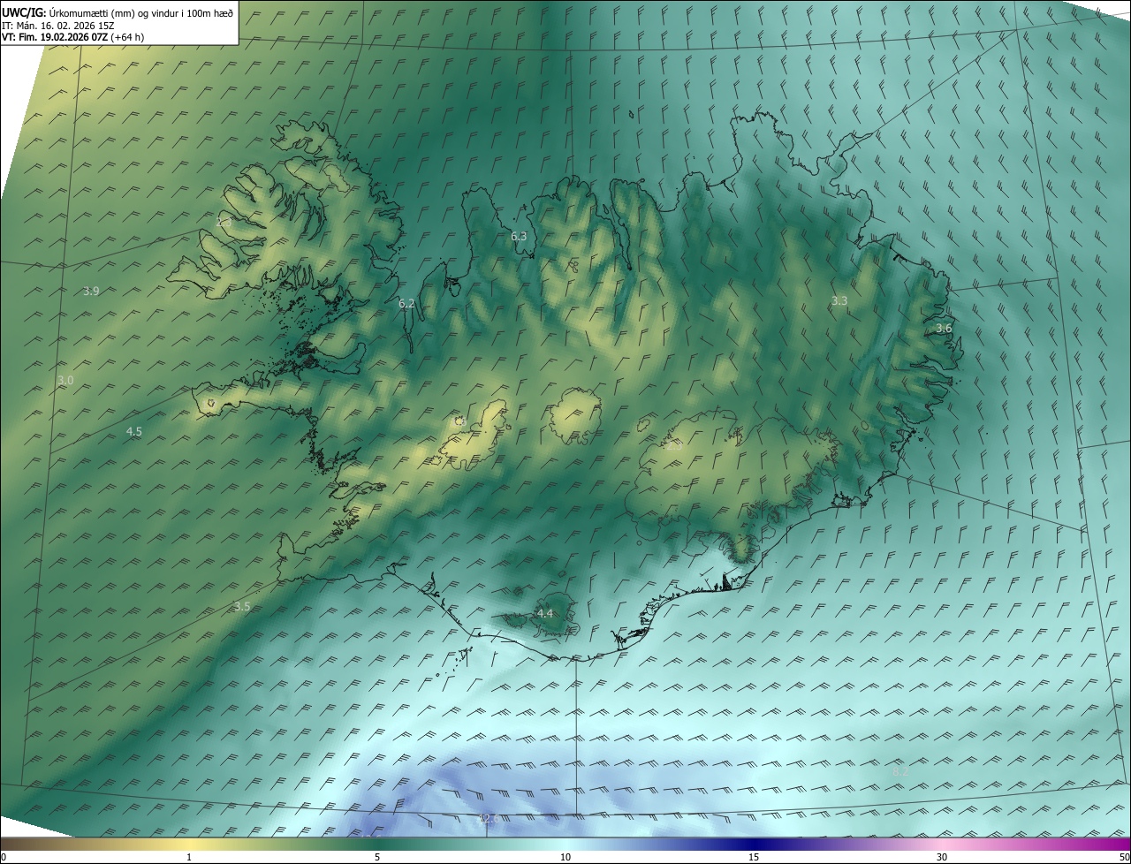1131x864 pixels.
Task: Click the 6.3 value label on the map
Action: click(519, 237)
